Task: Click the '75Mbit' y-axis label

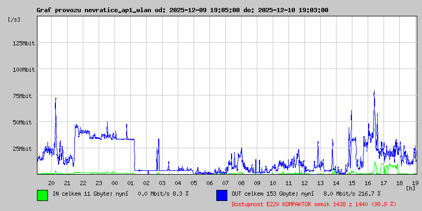Action: 22,96
